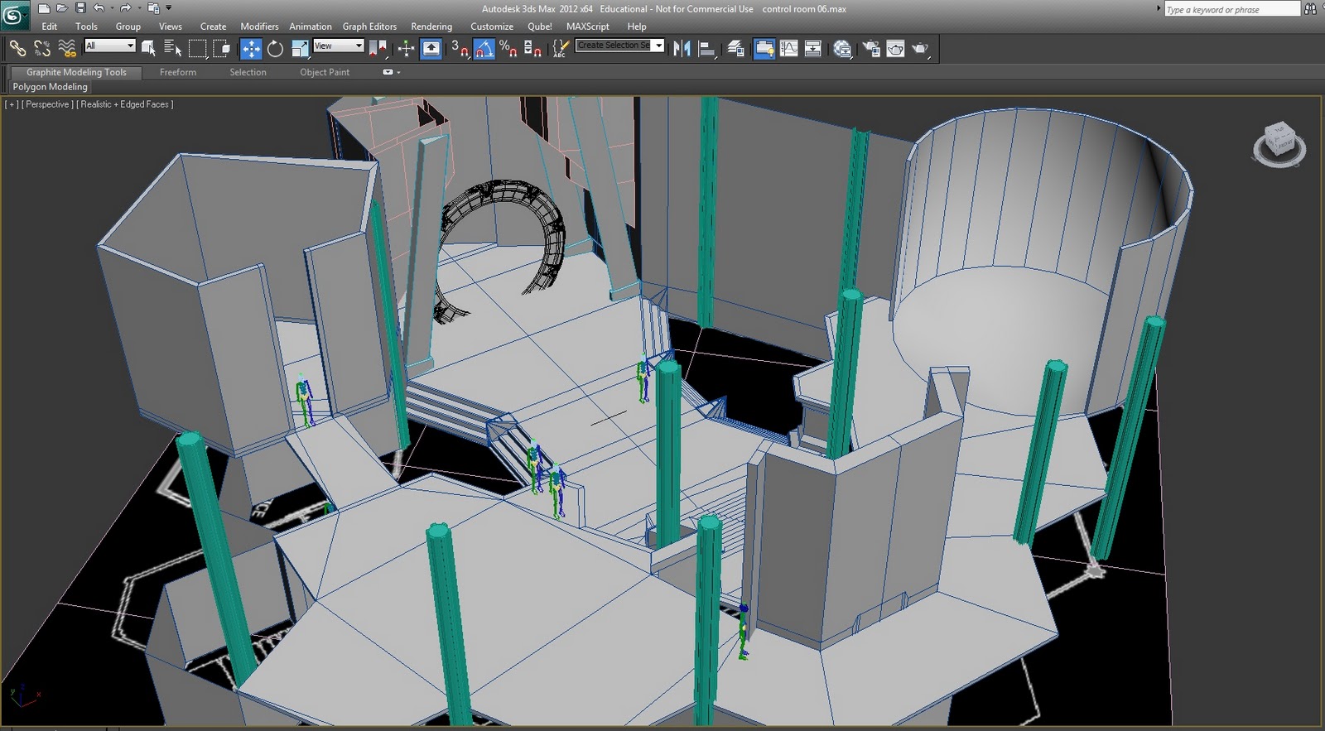Image resolution: width=1325 pixels, height=731 pixels.
Task: Open Render Setup teapot icon
Action: [870, 49]
